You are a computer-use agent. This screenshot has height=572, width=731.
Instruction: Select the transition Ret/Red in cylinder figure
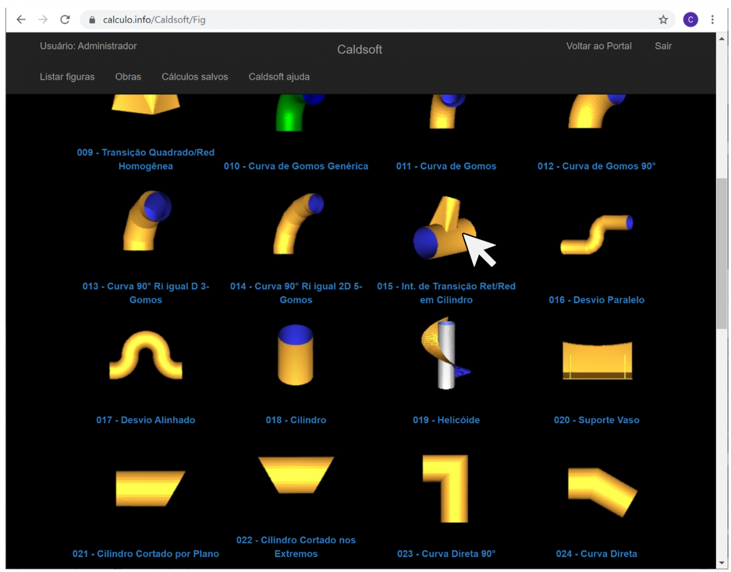[x=444, y=230]
